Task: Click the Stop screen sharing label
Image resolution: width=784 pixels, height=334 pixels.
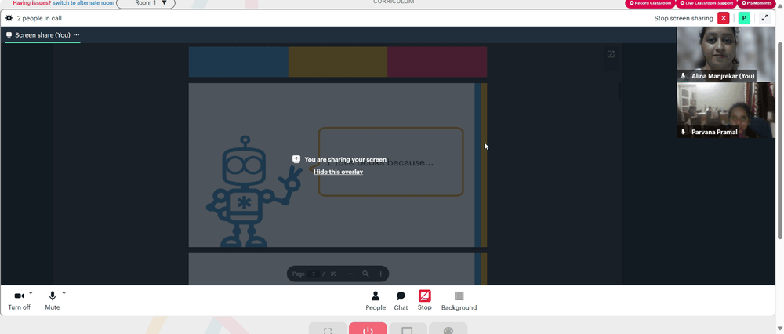Action: click(x=684, y=19)
